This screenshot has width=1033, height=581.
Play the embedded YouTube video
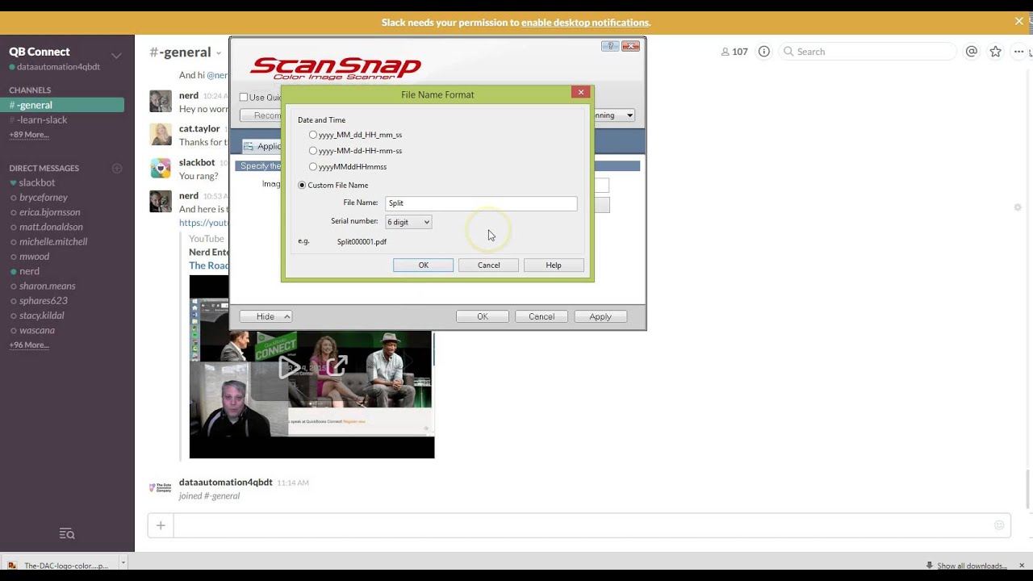click(288, 368)
